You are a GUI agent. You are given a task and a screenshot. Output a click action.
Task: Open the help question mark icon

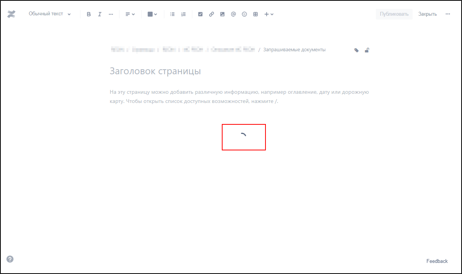(10, 259)
